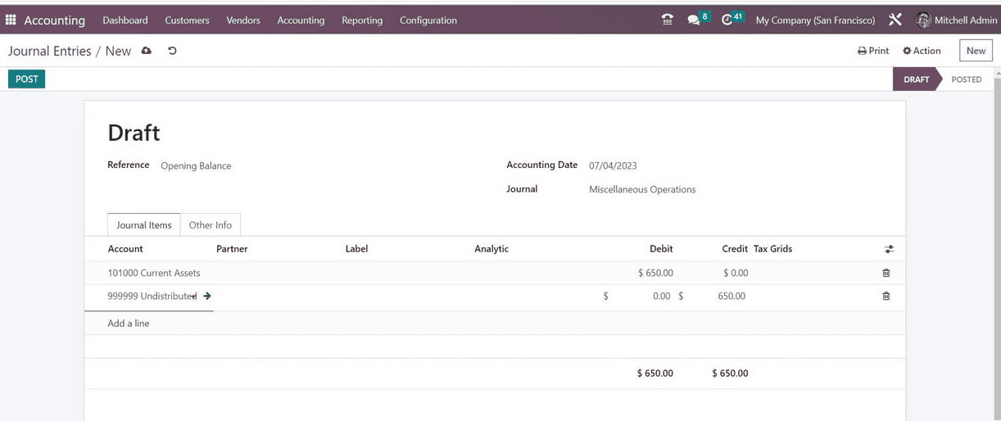Click the discard changes undo icon
Screen dimensions: 1001x421
[172, 51]
